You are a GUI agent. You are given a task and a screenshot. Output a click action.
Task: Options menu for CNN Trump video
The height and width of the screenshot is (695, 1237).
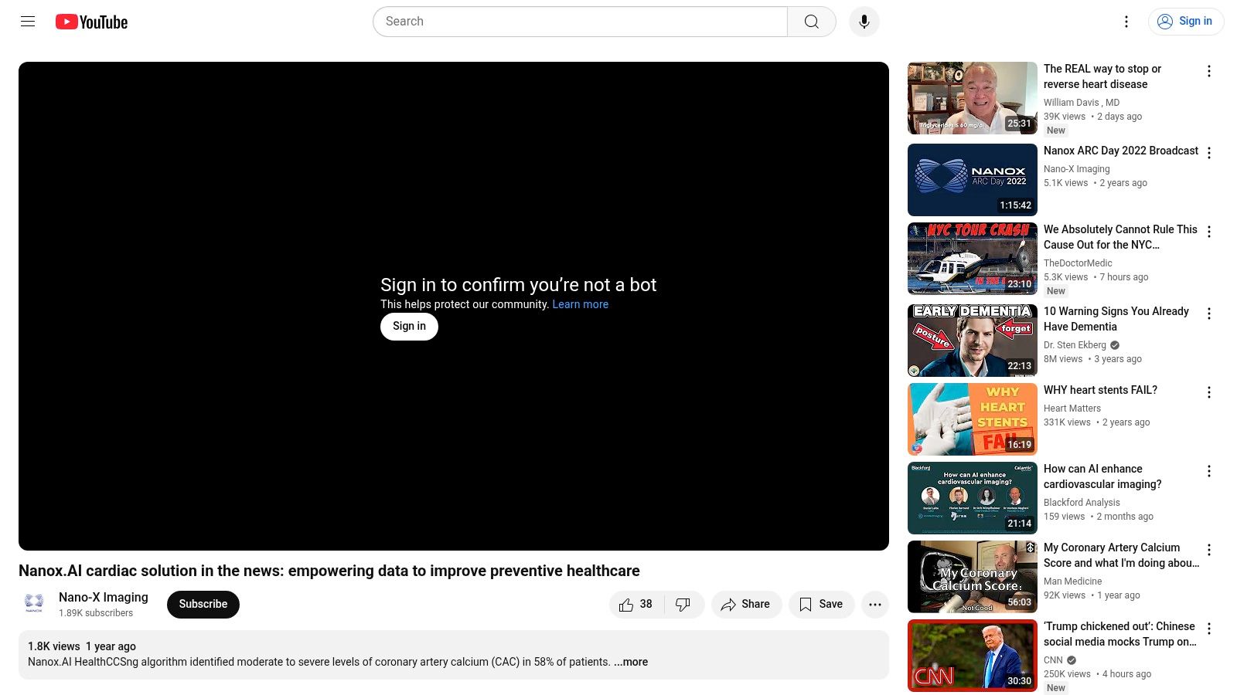click(1209, 629)
